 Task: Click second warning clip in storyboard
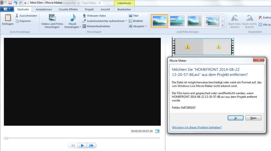pos(219,47)
